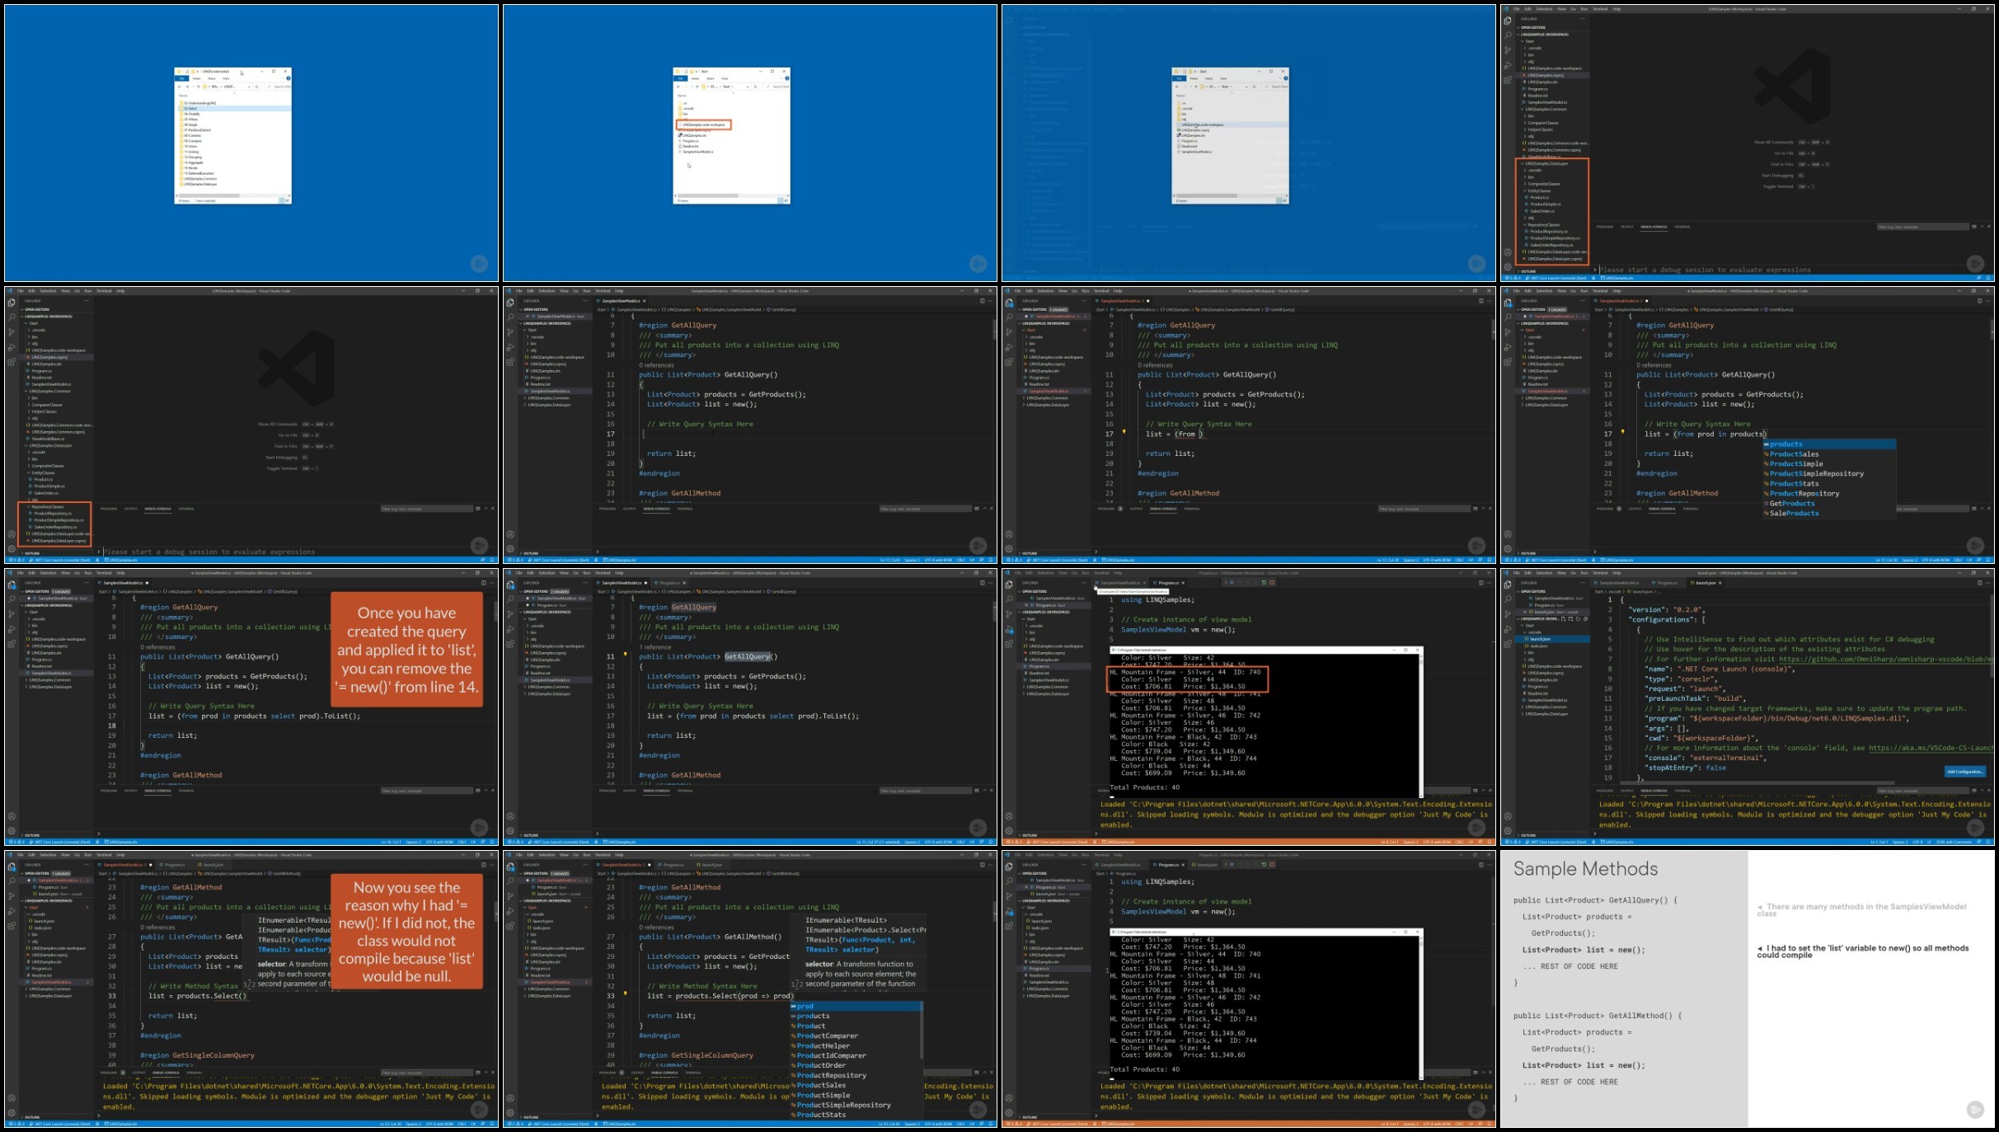The image size is (1999, 1132).
Task: Click the blue Add Configuration... button
Action: [x=1965, y=772]
